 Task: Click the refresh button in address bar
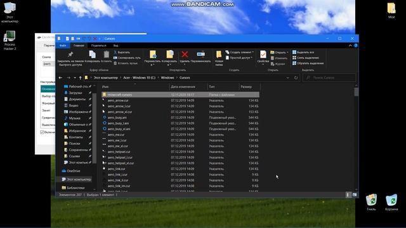coord(296,78)
